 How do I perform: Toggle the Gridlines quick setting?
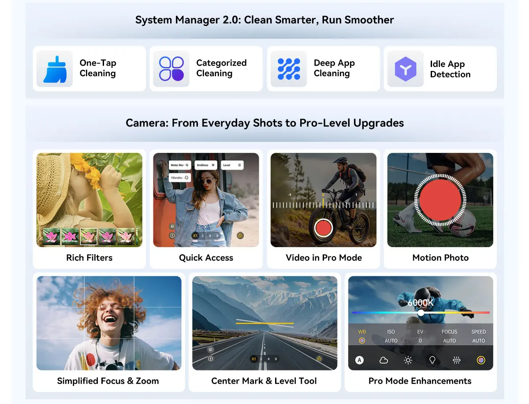coord(205,165)
